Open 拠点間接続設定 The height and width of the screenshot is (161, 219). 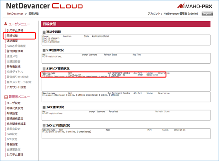[16, 124]
